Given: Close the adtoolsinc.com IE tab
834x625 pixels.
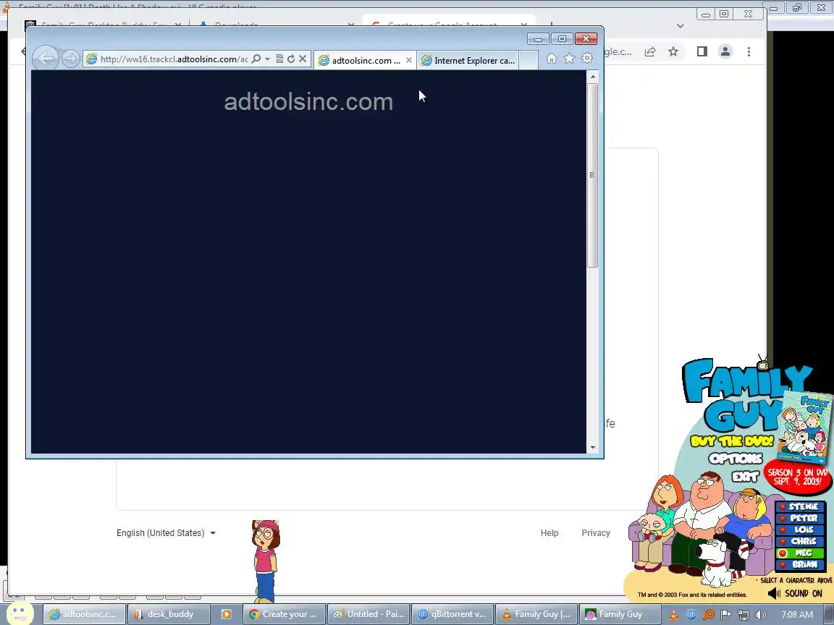Looking at the screenshot, I should point(408,60).
